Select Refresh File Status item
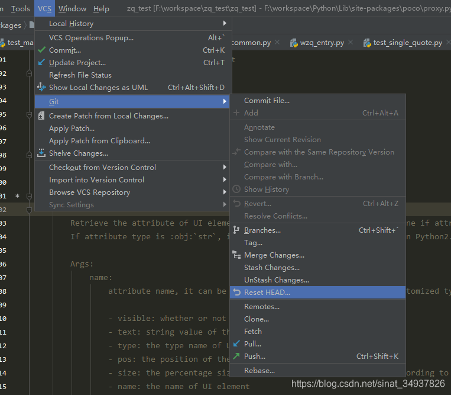 click(132, 75)
